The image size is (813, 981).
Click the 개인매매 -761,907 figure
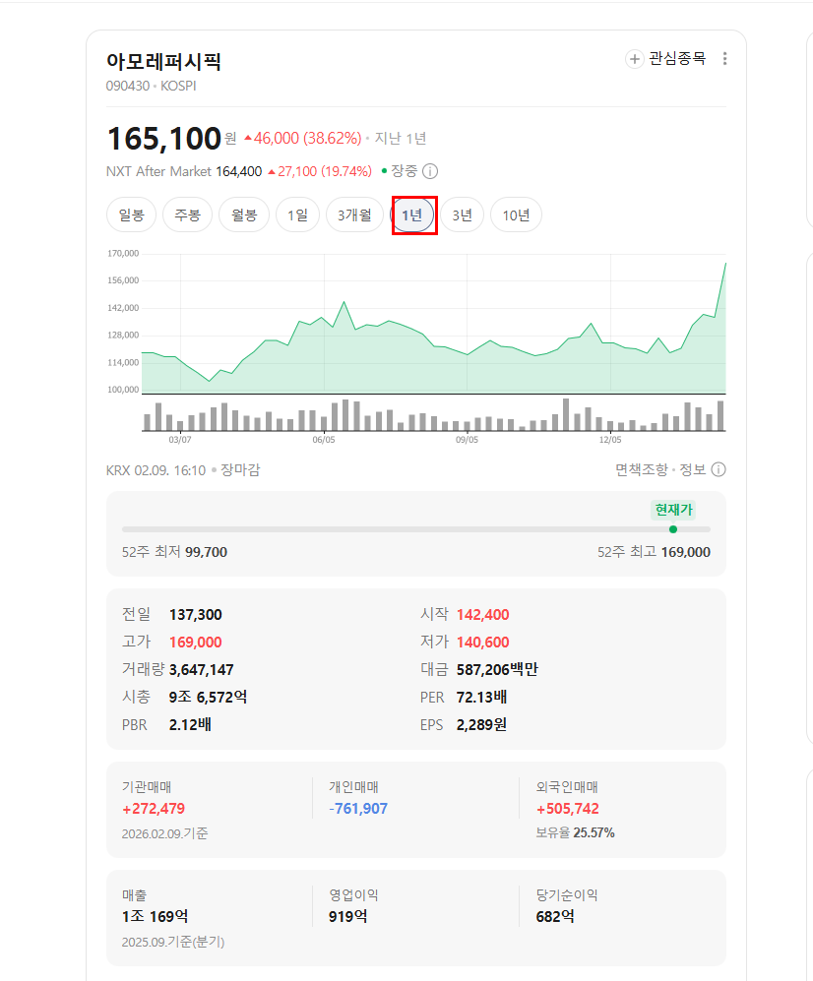coord(358,809)
